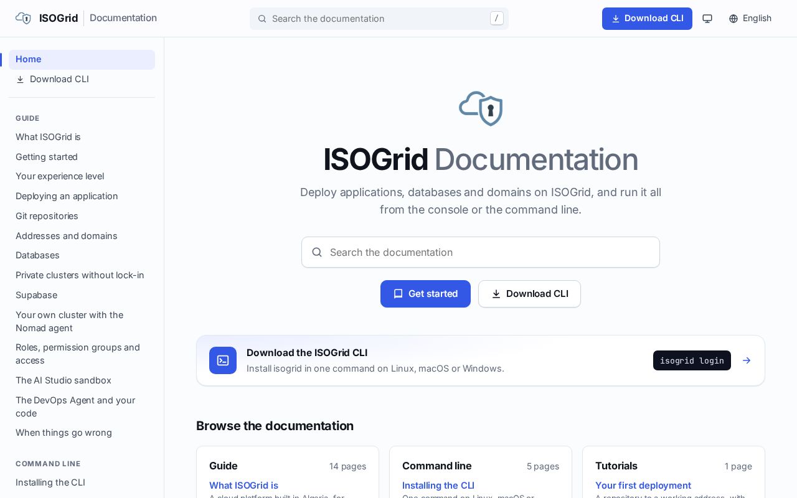Click the Get started button
This screenshot has width=797, height=498.
coord(425,294)
